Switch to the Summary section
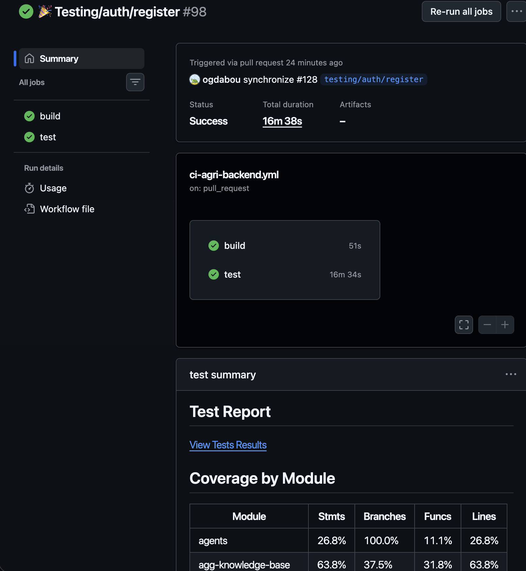Image resolution: width=526 pixels, height=571 pixels. click(x=59, y=59)
